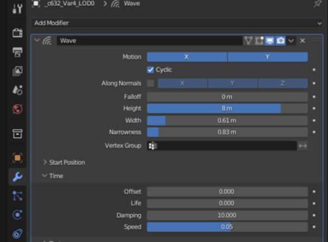Click the Height slider

[x=227, y=108]
